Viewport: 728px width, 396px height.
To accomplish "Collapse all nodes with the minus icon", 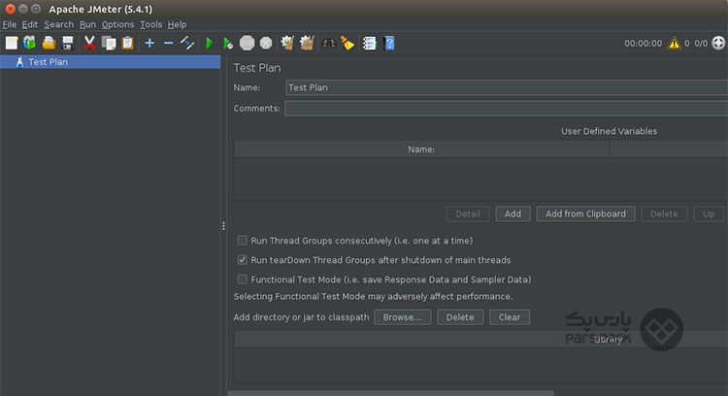I will coord(169,43).
